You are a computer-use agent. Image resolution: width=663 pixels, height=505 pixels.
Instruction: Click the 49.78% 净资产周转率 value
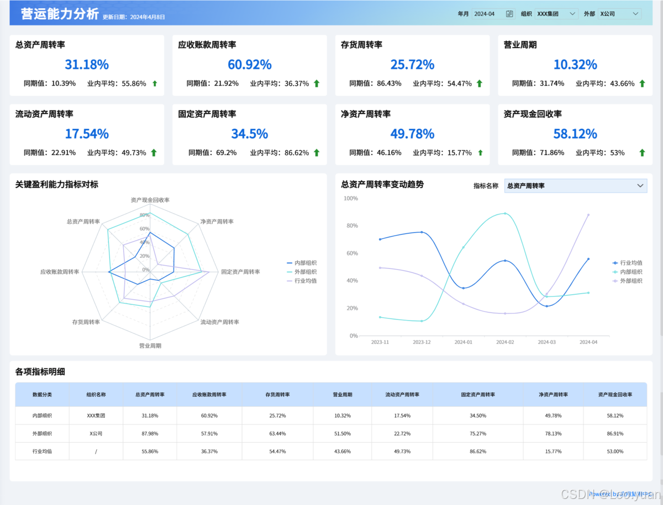412,134
